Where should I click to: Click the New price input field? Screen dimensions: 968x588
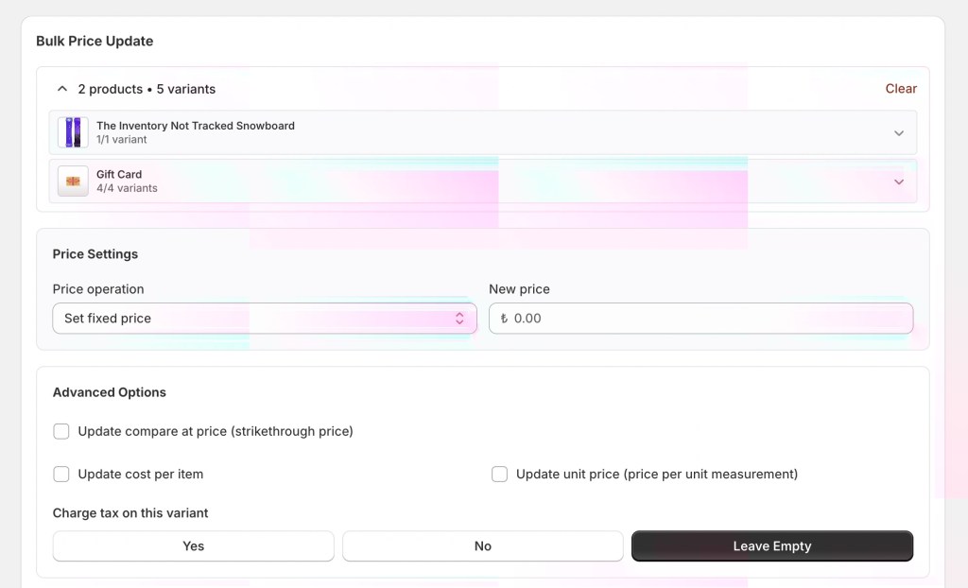(x=709, y=319)
